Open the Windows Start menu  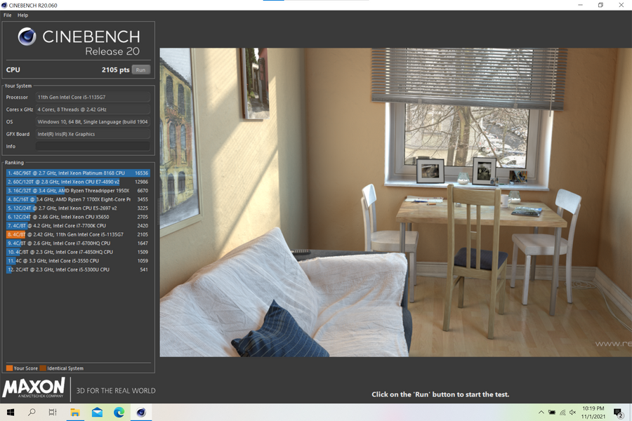(x=11, y=413)
